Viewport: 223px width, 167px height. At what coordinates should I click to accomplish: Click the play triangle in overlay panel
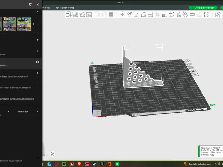[x=38, y=40]
